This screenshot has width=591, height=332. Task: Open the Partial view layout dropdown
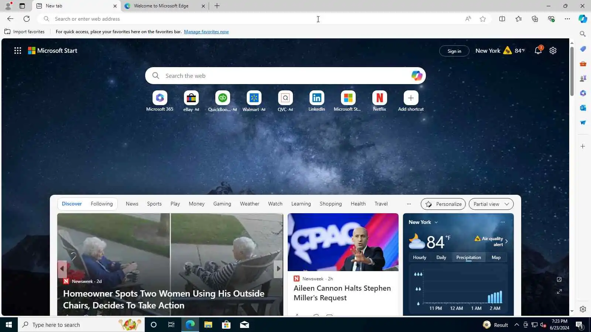click(491, 204)
